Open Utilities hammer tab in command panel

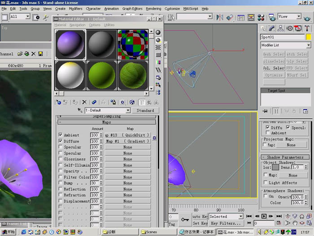[x=307, y=28]
